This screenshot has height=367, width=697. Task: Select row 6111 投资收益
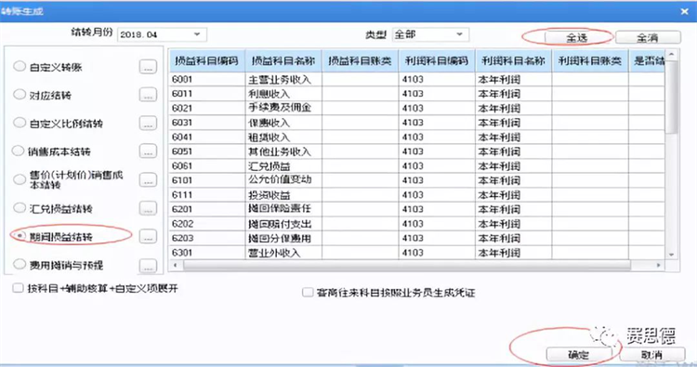coord(417,194)
